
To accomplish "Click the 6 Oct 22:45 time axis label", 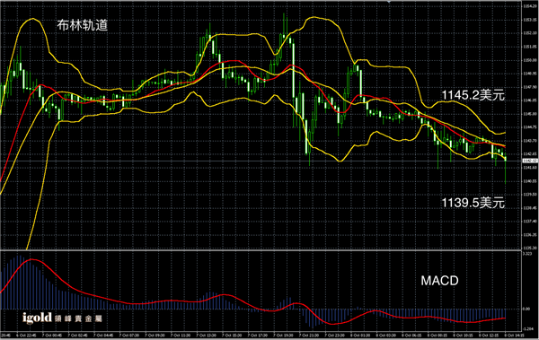I will (x=26, y=335).
